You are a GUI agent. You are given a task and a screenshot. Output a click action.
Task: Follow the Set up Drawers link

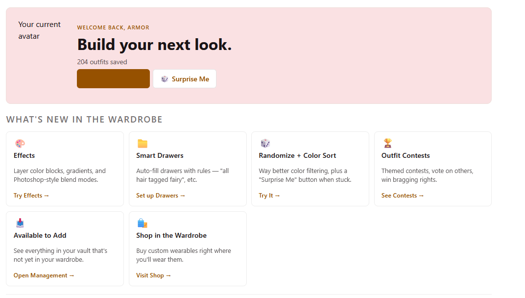click(161, 196)
